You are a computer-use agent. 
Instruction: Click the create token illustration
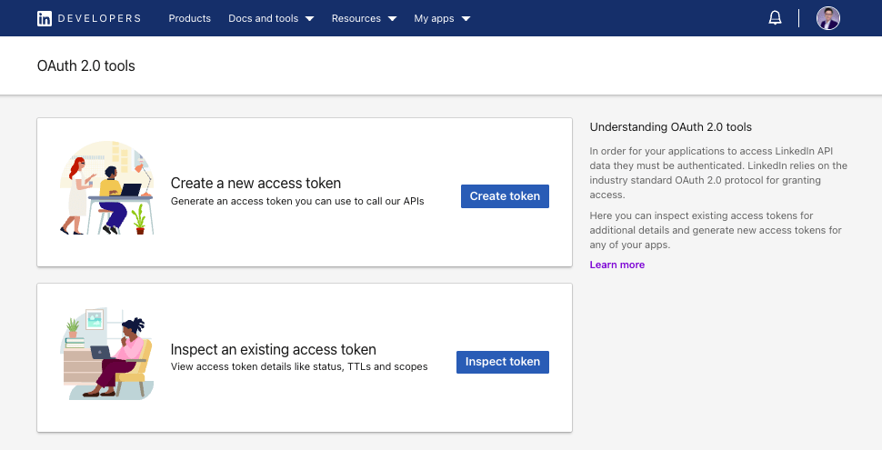coord(106,188)
